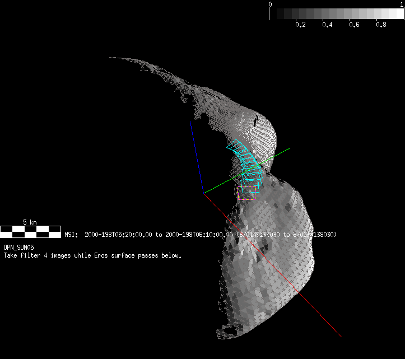Click the magenta dashed footprint box
This screenshot has height=359, width=405.
[x=247, y=193]
